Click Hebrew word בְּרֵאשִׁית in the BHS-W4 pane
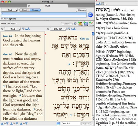138x126 pixels. (x=68, y=38)
